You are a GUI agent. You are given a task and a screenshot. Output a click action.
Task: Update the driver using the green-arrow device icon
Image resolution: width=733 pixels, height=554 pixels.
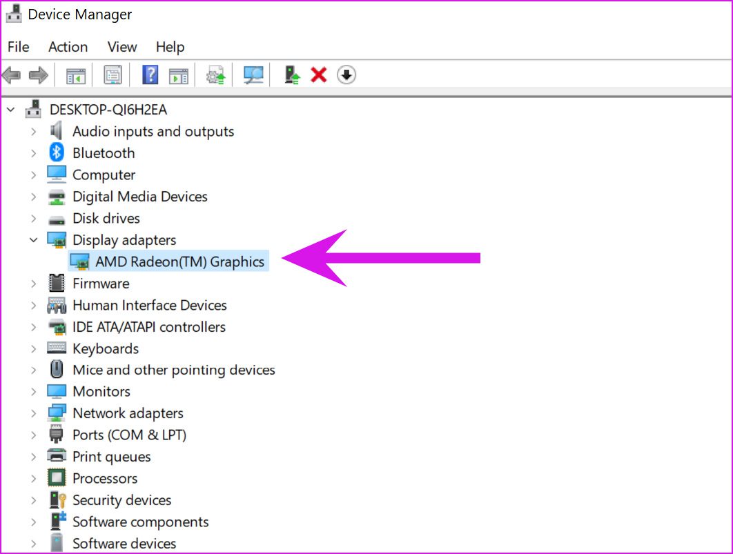(290, 75)
